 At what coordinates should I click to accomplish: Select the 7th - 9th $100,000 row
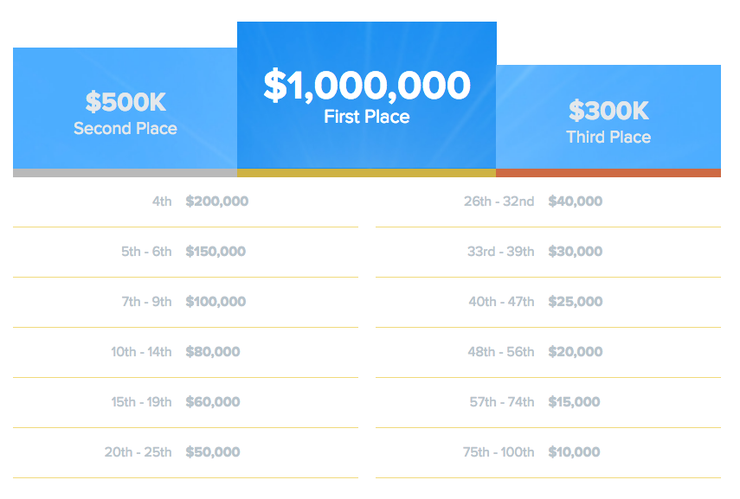tap(185, 302)
